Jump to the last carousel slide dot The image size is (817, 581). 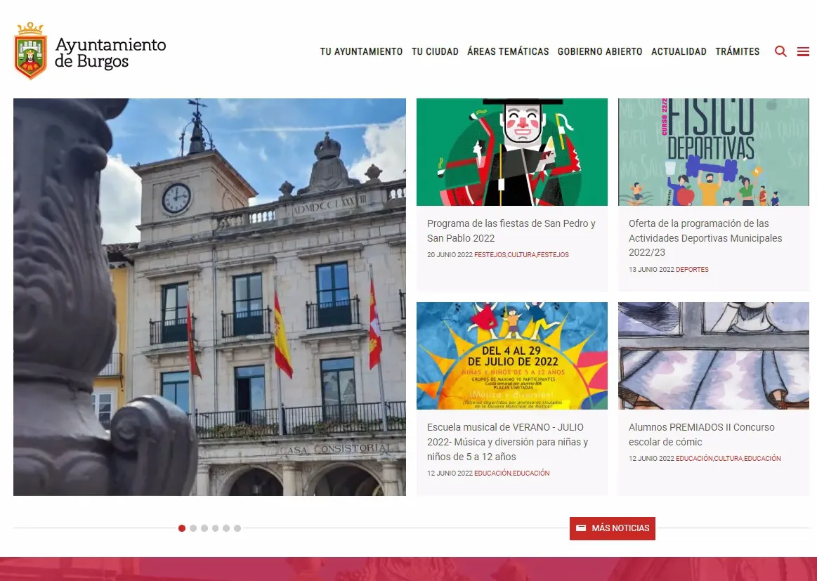237,528
